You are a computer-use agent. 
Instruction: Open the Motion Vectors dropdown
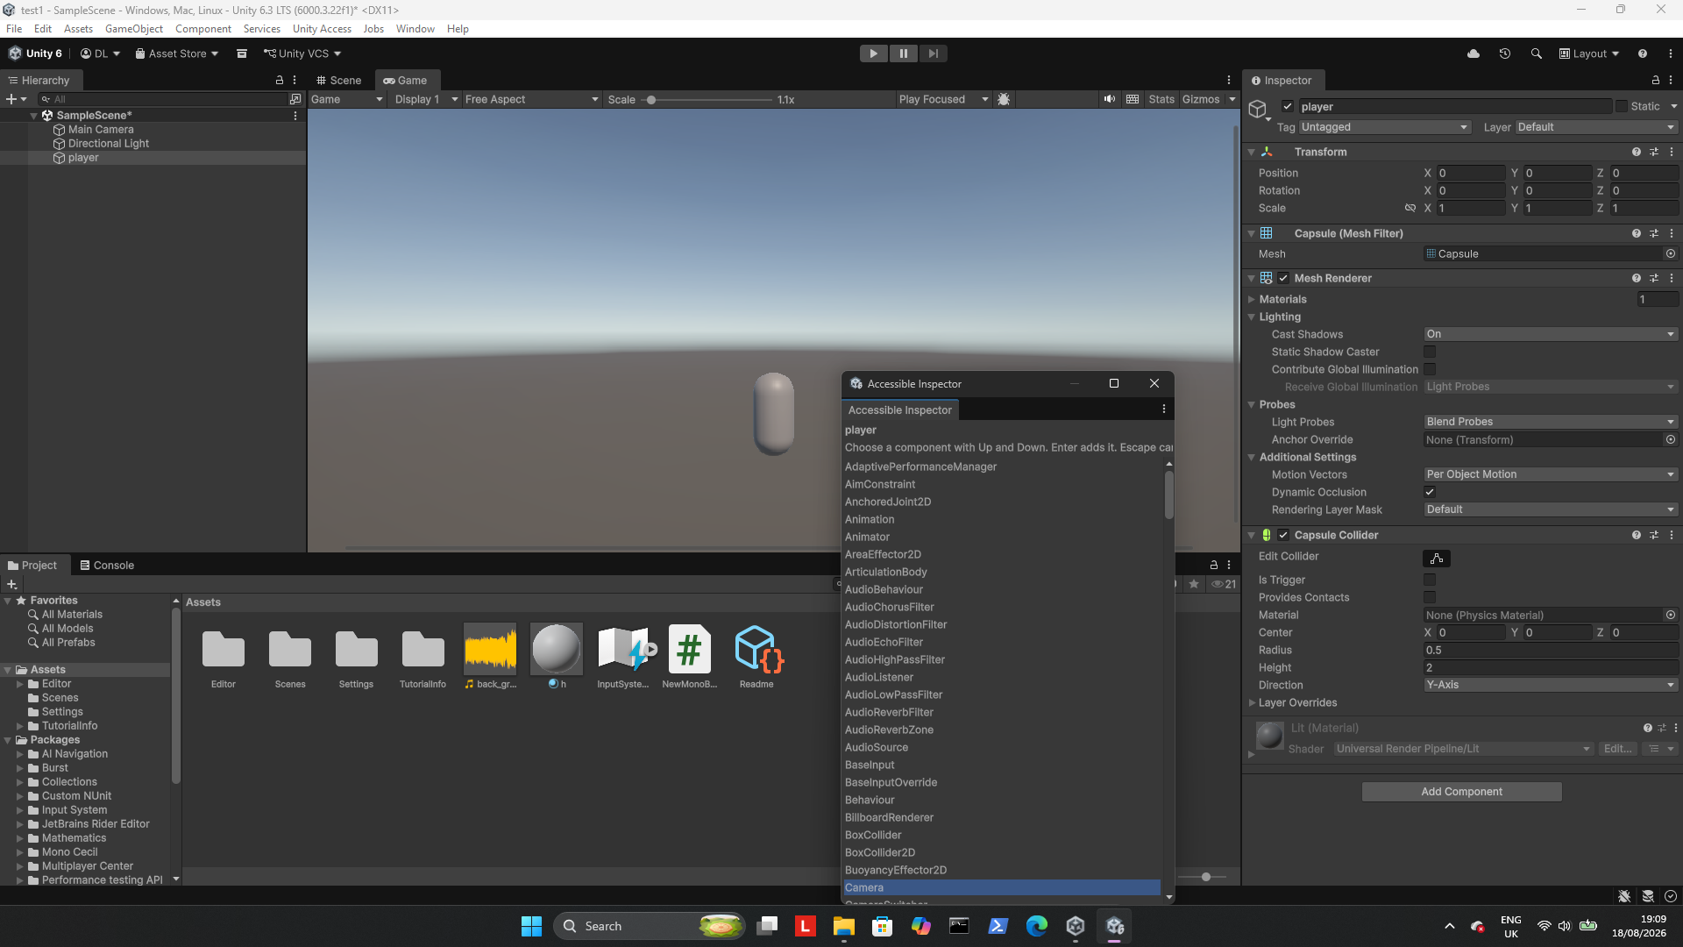click(1551, 474)
